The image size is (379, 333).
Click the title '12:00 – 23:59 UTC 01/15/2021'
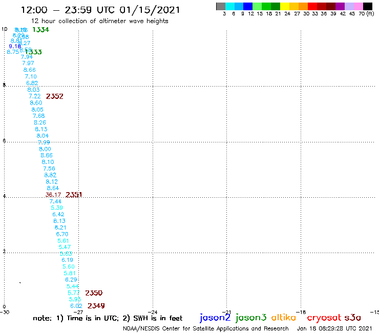point(100,10)
